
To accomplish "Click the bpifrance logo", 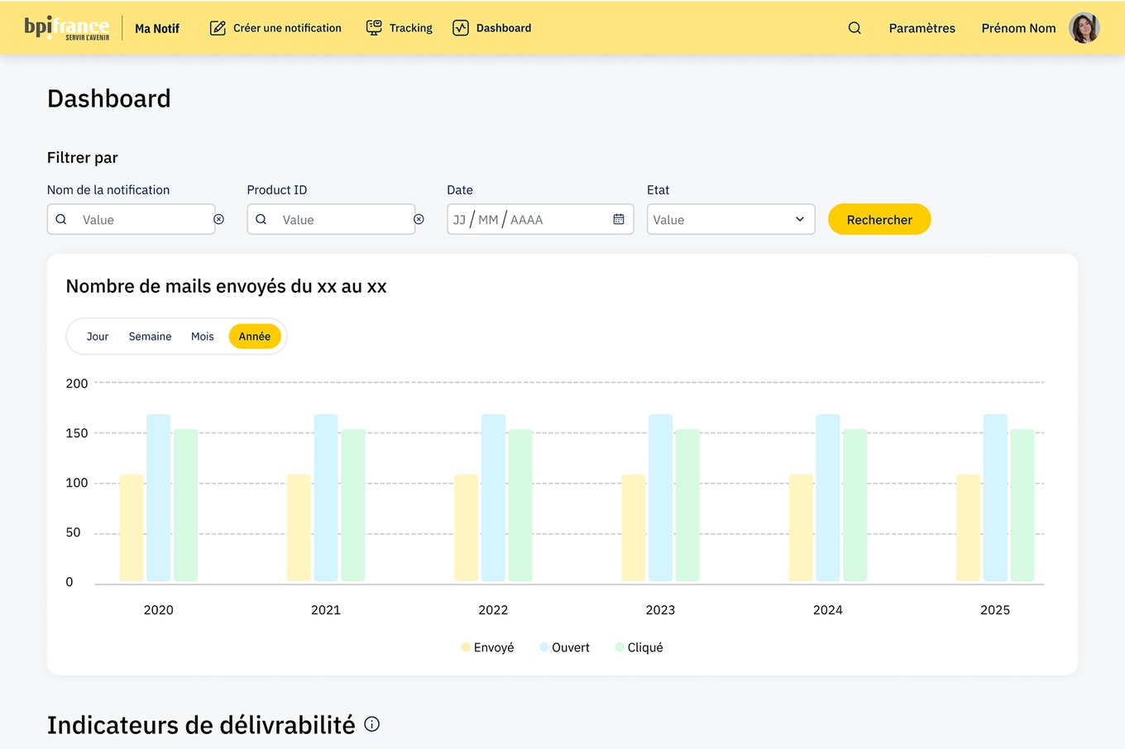I will pos(67,28).
